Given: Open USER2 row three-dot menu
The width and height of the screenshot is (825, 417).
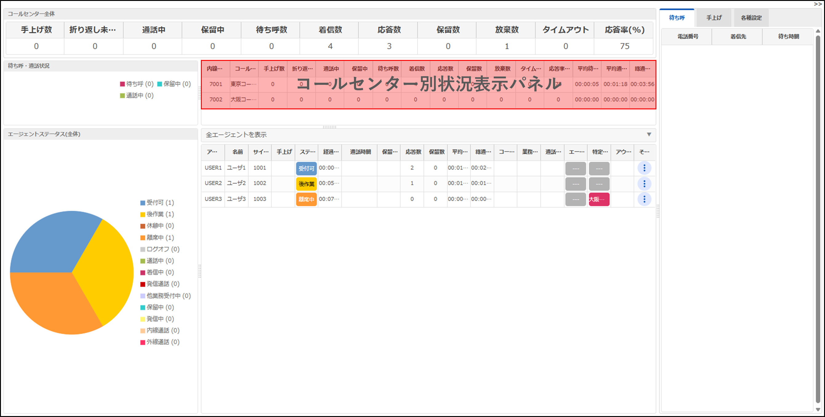Looking at the screenshot, I should click(644, 184).
